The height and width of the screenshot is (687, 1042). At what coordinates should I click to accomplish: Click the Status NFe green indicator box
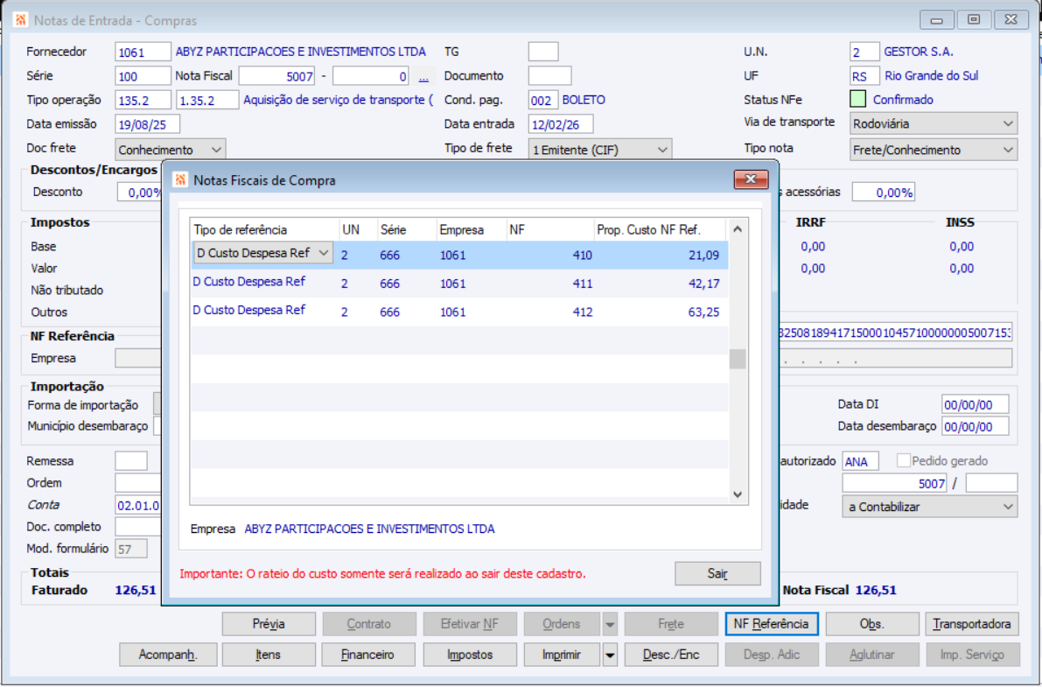tap(858, 99)
